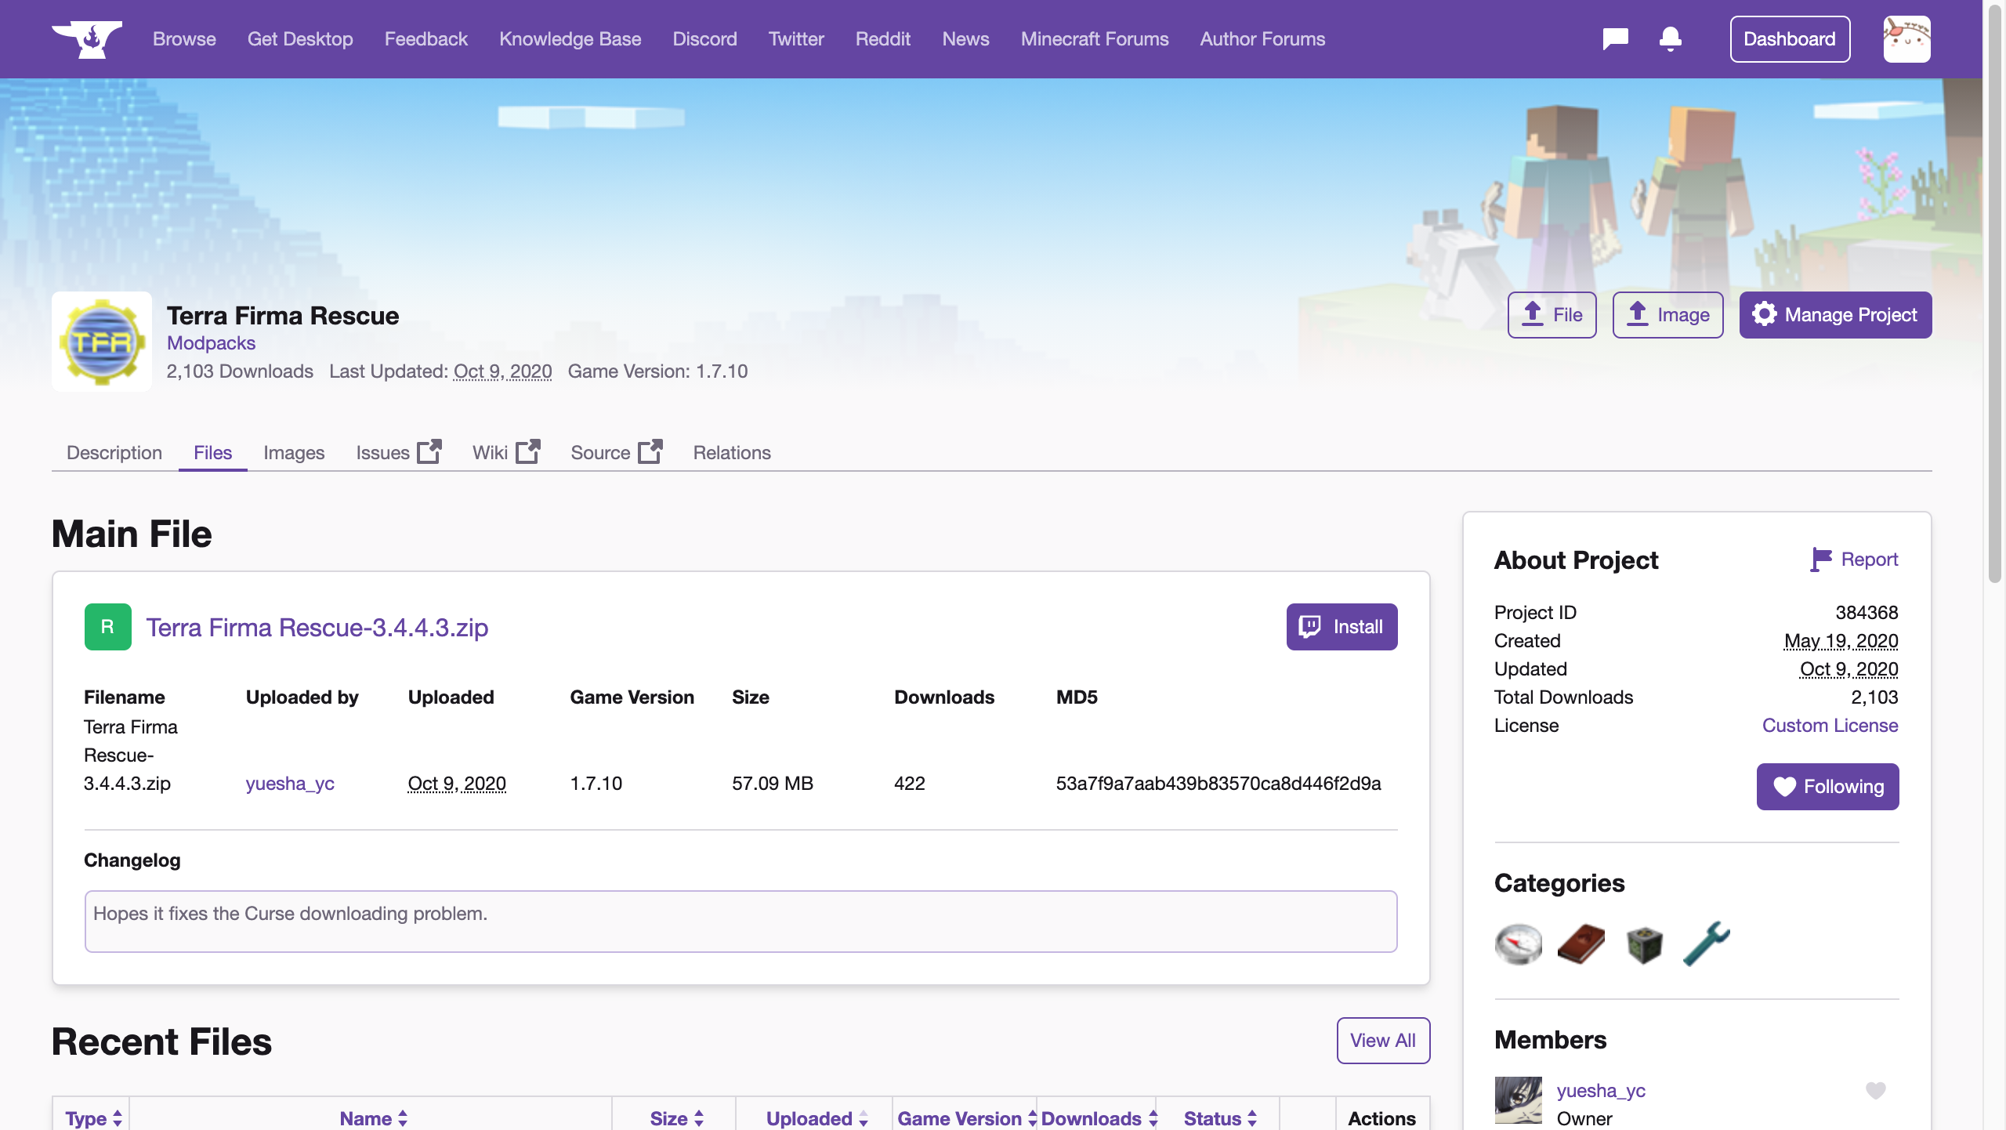The width and height of the screenshot is (2006, 1130).
Task: Switch to the Description tab
Action: [114, 453]
